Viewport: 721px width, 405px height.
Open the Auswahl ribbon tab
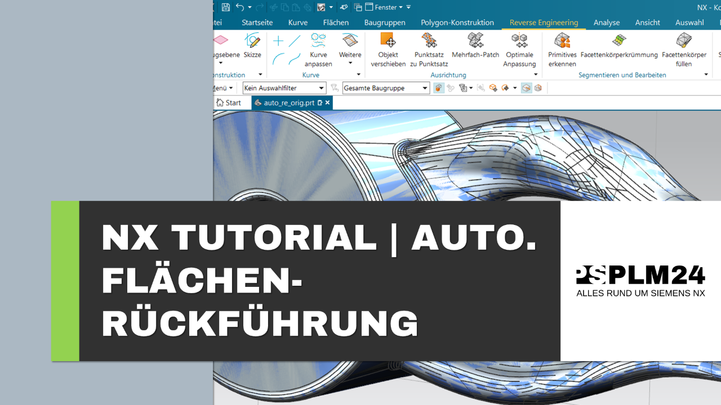tap(689, 22)
